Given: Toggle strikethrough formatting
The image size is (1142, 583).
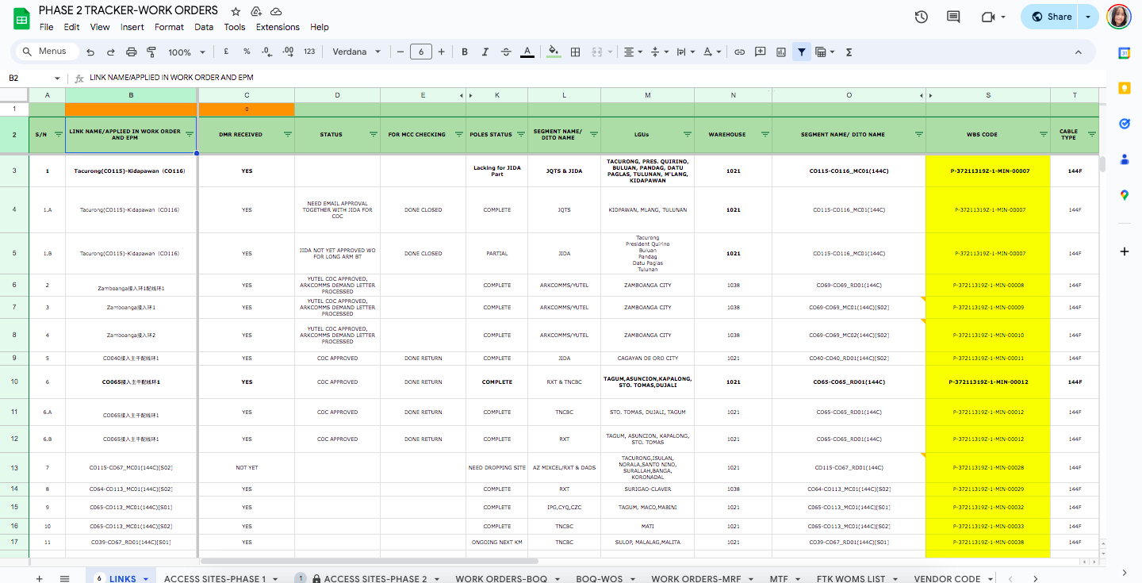Looking at the screenshot, I should click(507, 52).
